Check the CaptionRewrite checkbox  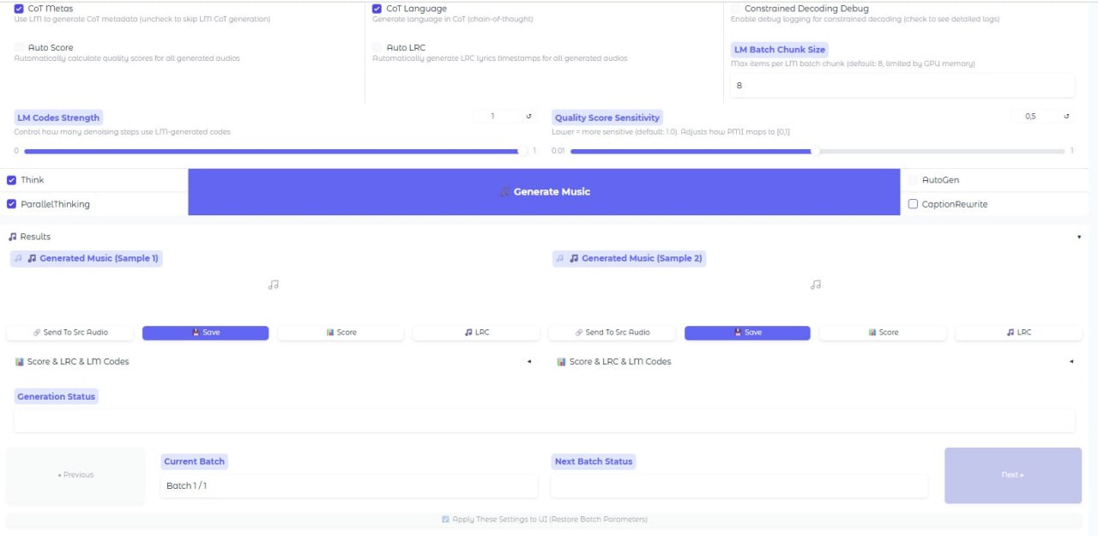point(913,204)
